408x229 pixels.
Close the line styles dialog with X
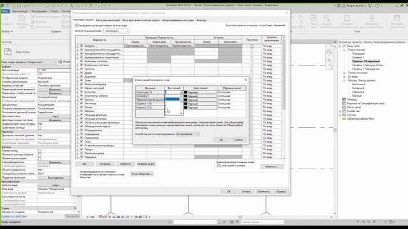pos(245,80)
